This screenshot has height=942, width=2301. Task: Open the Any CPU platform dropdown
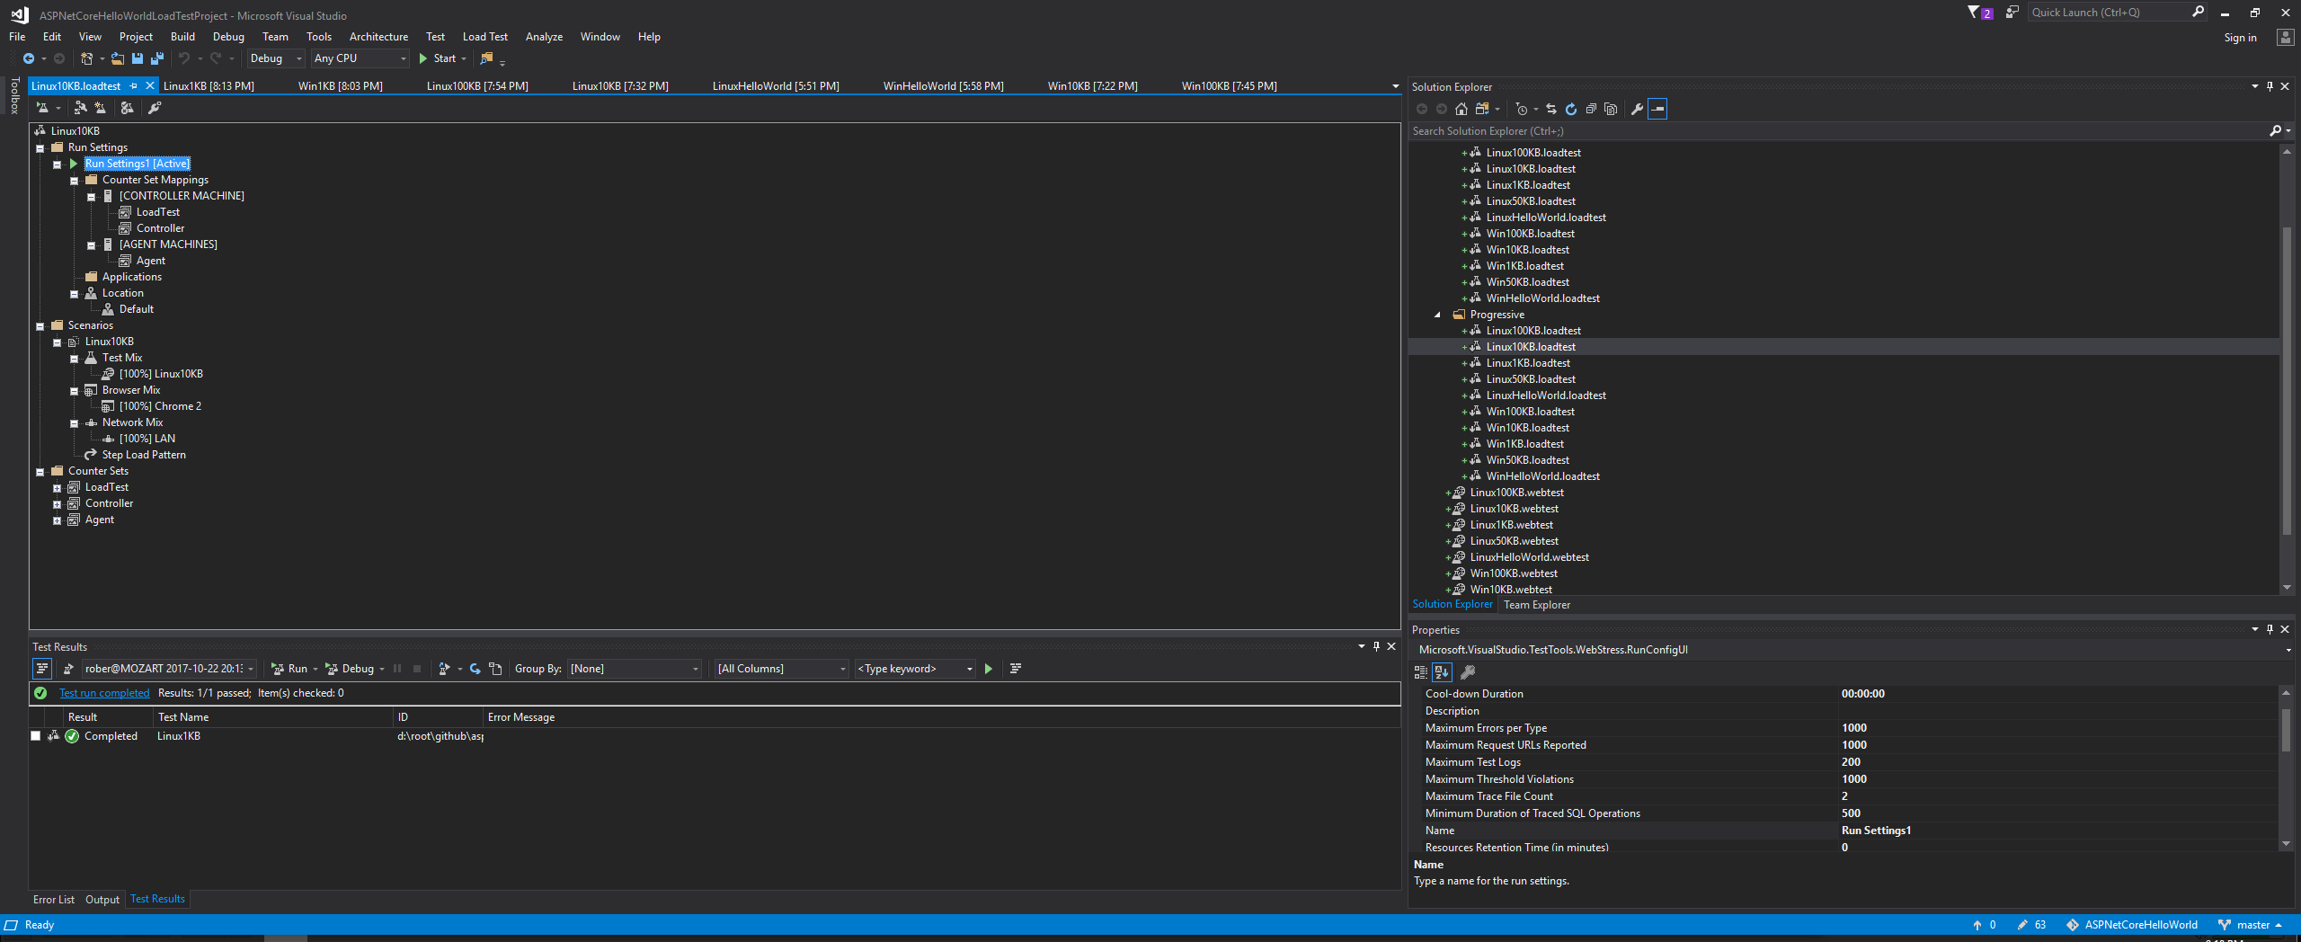360,58
